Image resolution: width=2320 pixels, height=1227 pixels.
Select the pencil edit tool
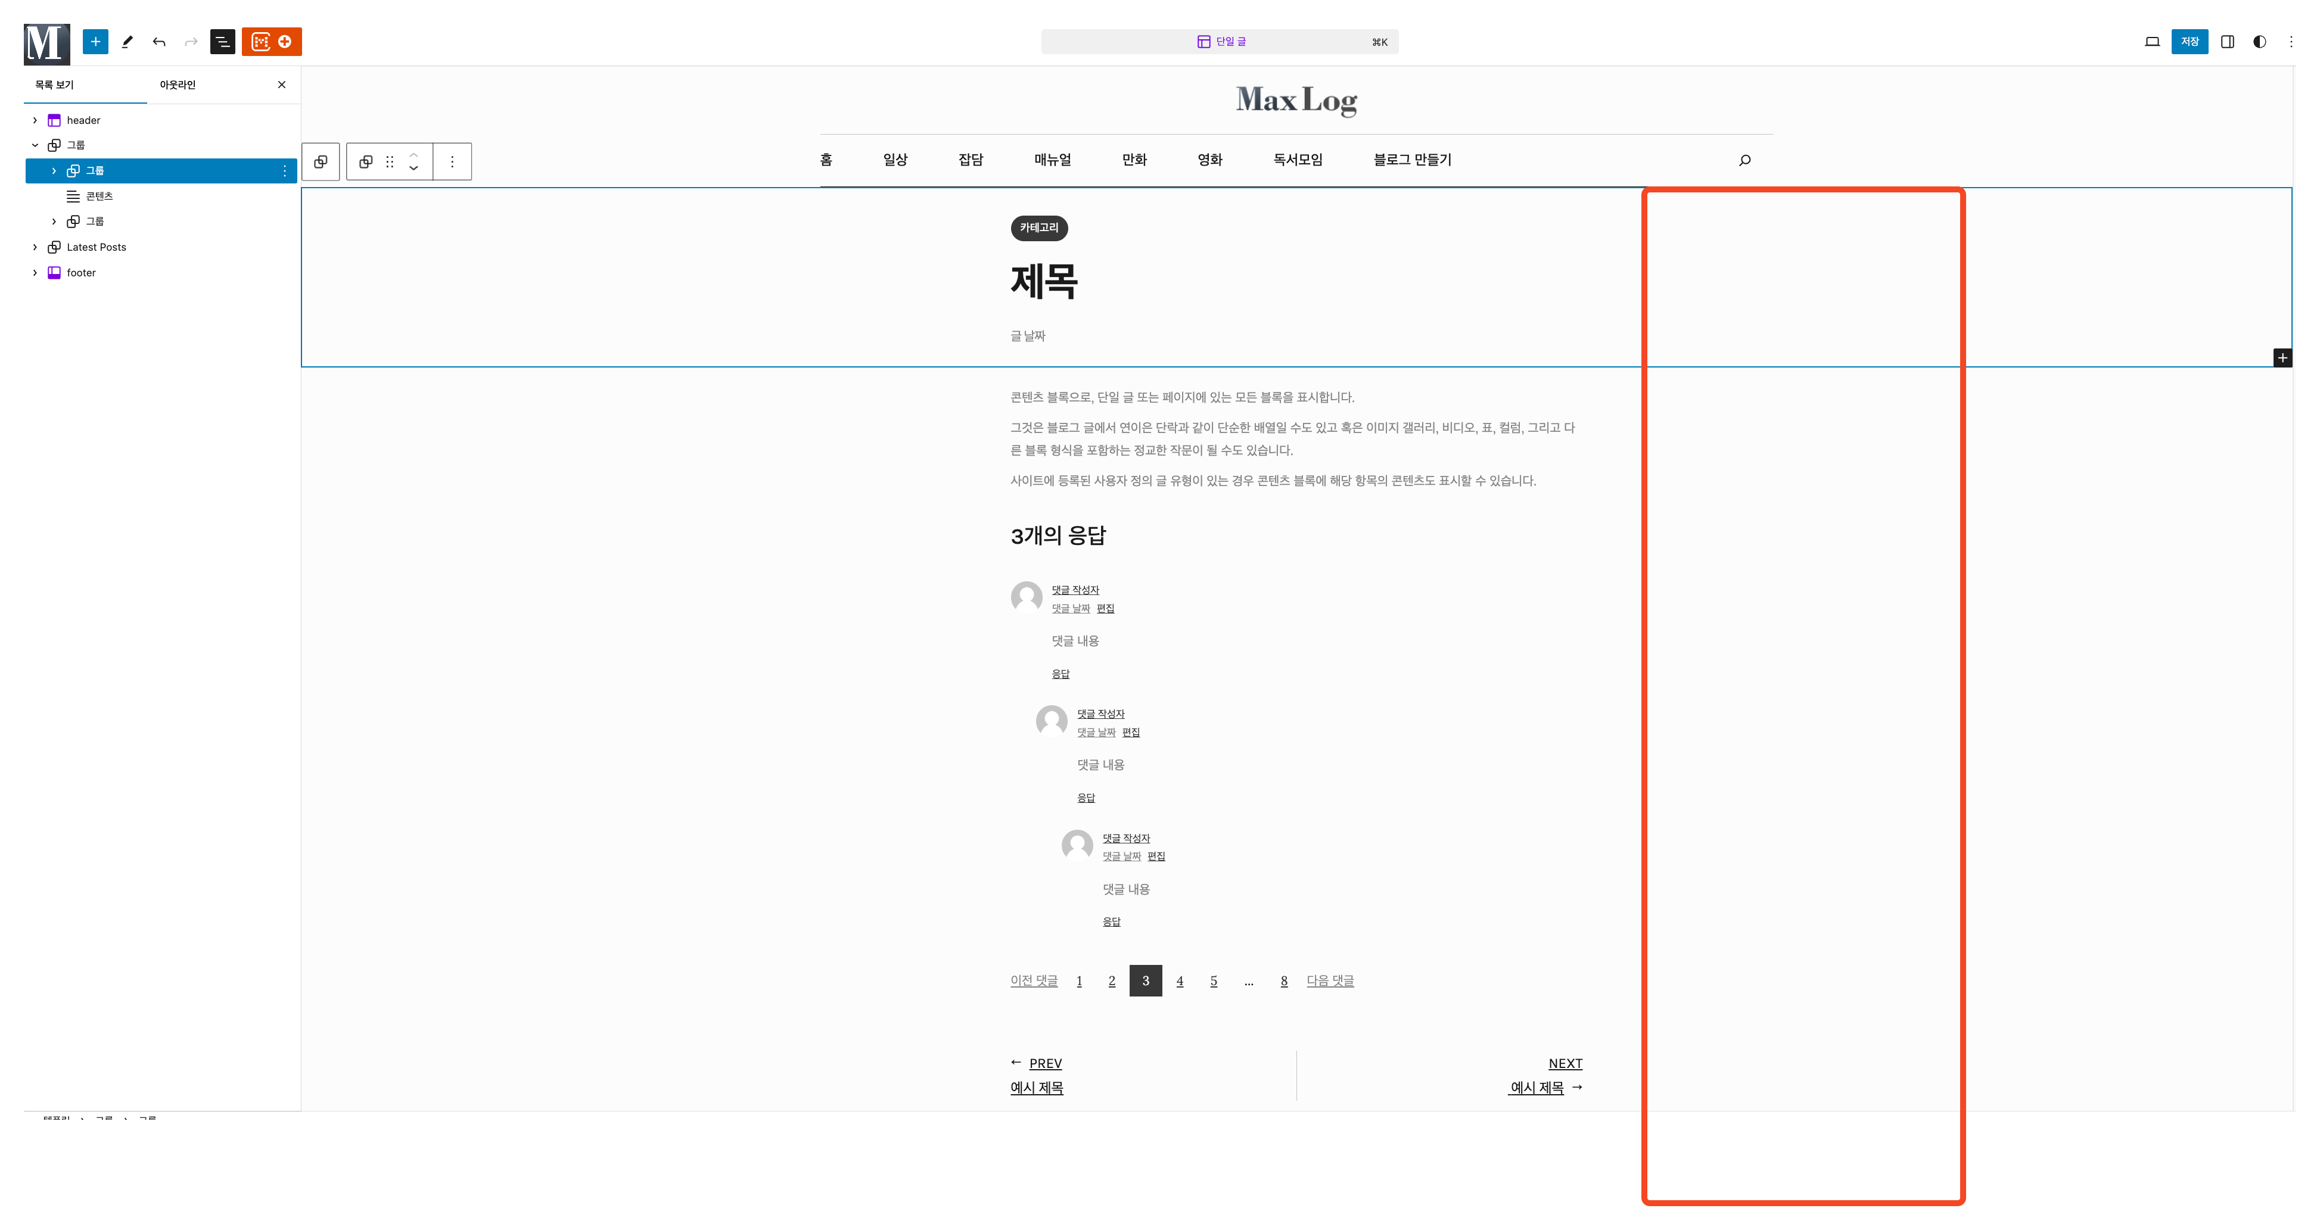coord(127,42)
